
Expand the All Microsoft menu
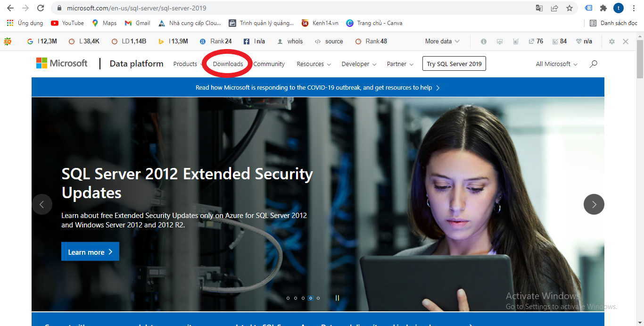click(x=556, y=64)
